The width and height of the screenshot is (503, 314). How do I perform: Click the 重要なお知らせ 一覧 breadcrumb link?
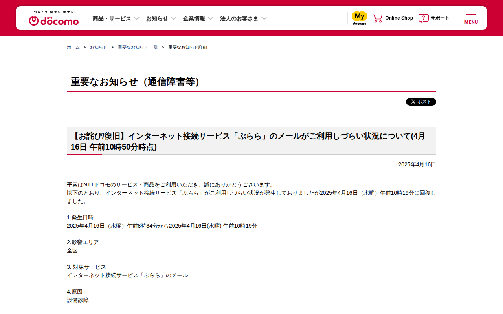coord(138,47)
